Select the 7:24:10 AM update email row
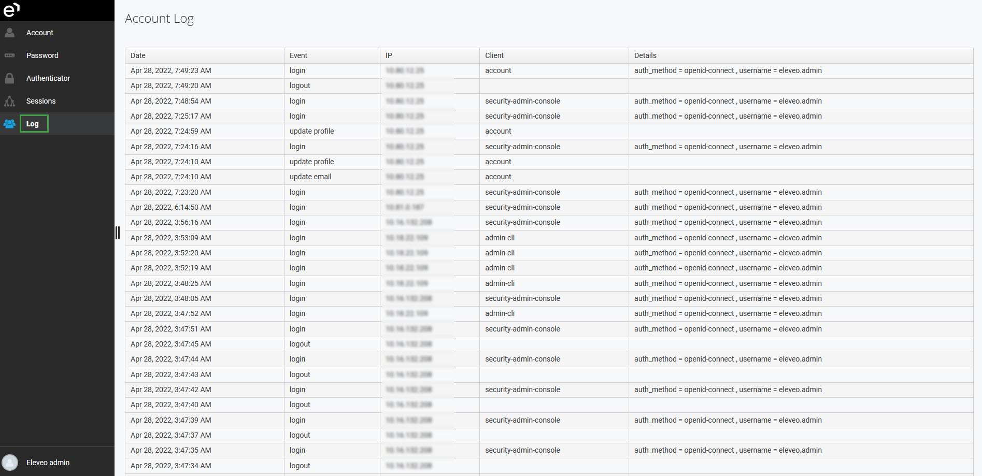Screen dimensions: 982x476 (310, 177)
